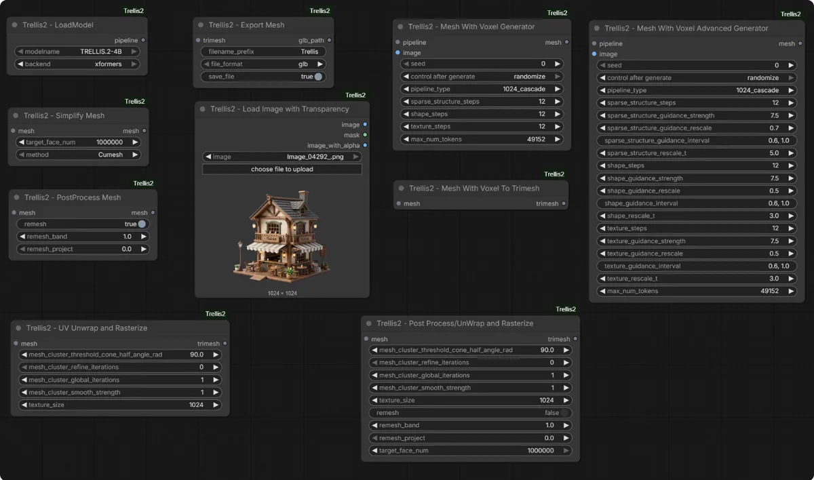
Task: Collapse the Trellis2 - LoadModel node via its title dot
Action: point(16,25)
